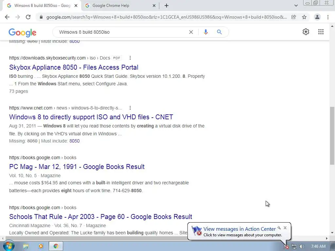Go back with the browser back arrow
The image size is (335, 251).
(x=7, y=17)
